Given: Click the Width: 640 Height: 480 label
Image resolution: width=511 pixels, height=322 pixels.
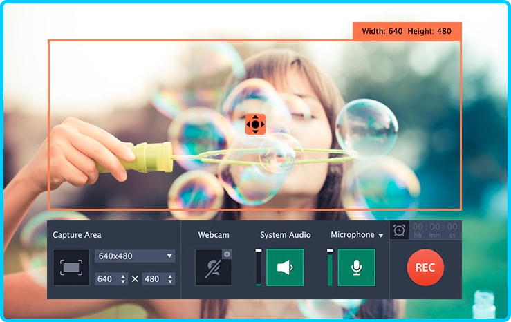Looking at the screenshot, I should pyautogui.click(x=407, y=31).
